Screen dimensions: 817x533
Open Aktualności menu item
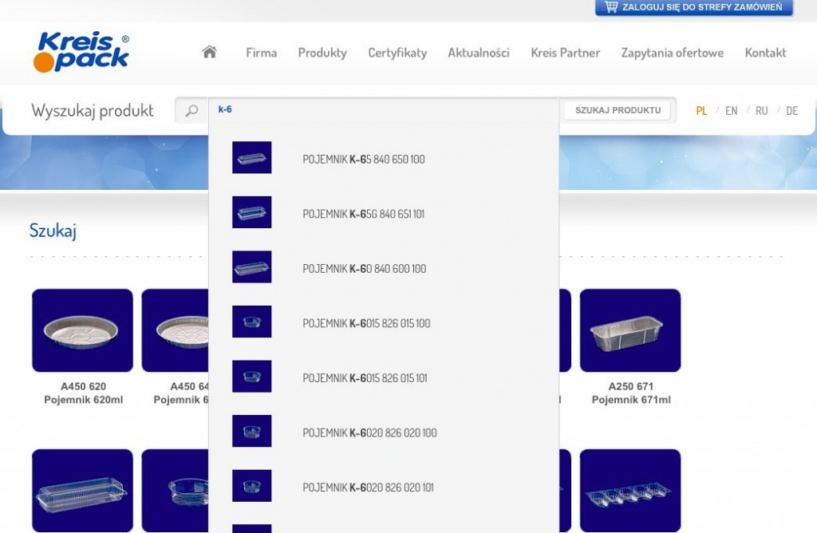click(479, 53)
